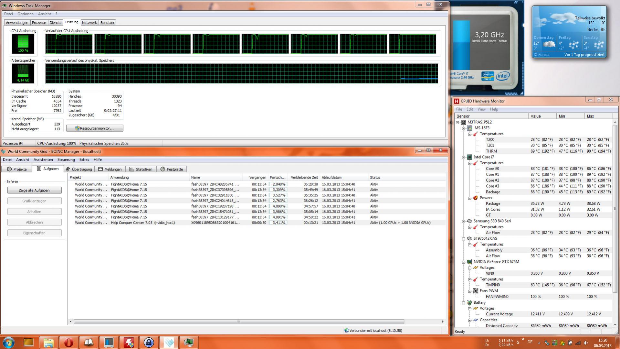Click the Anhalten button
The width and height of the screenshot is (620, 349).
(x=34, y=212)
